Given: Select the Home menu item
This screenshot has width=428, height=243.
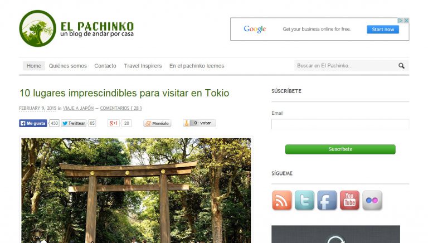Looking at the screenshot, I should pos(34,66).
